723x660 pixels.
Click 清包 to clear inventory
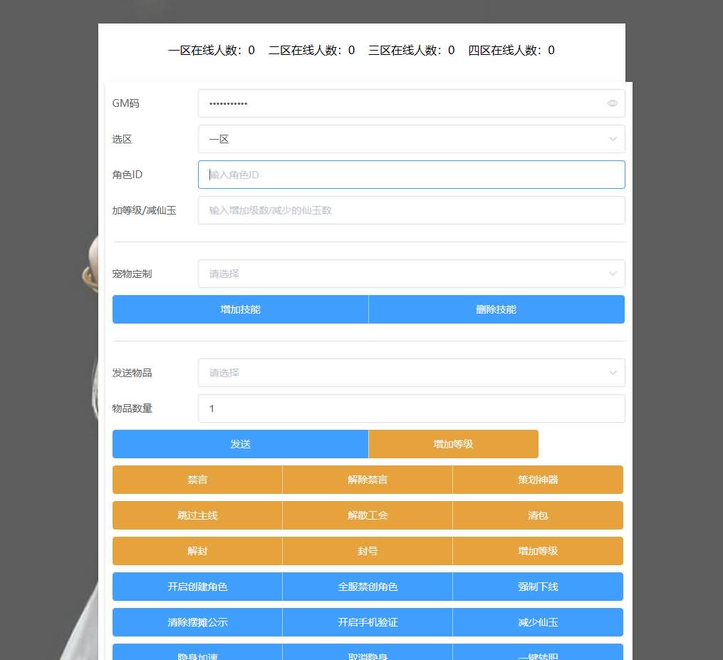pos(538,515)
